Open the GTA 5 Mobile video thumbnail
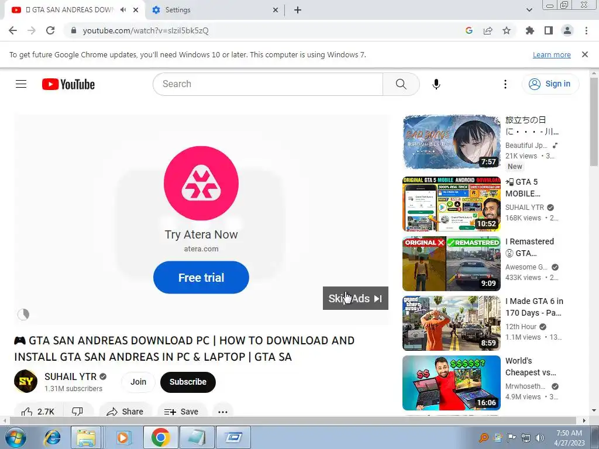599x449 pixels. [x=451, y=204]
